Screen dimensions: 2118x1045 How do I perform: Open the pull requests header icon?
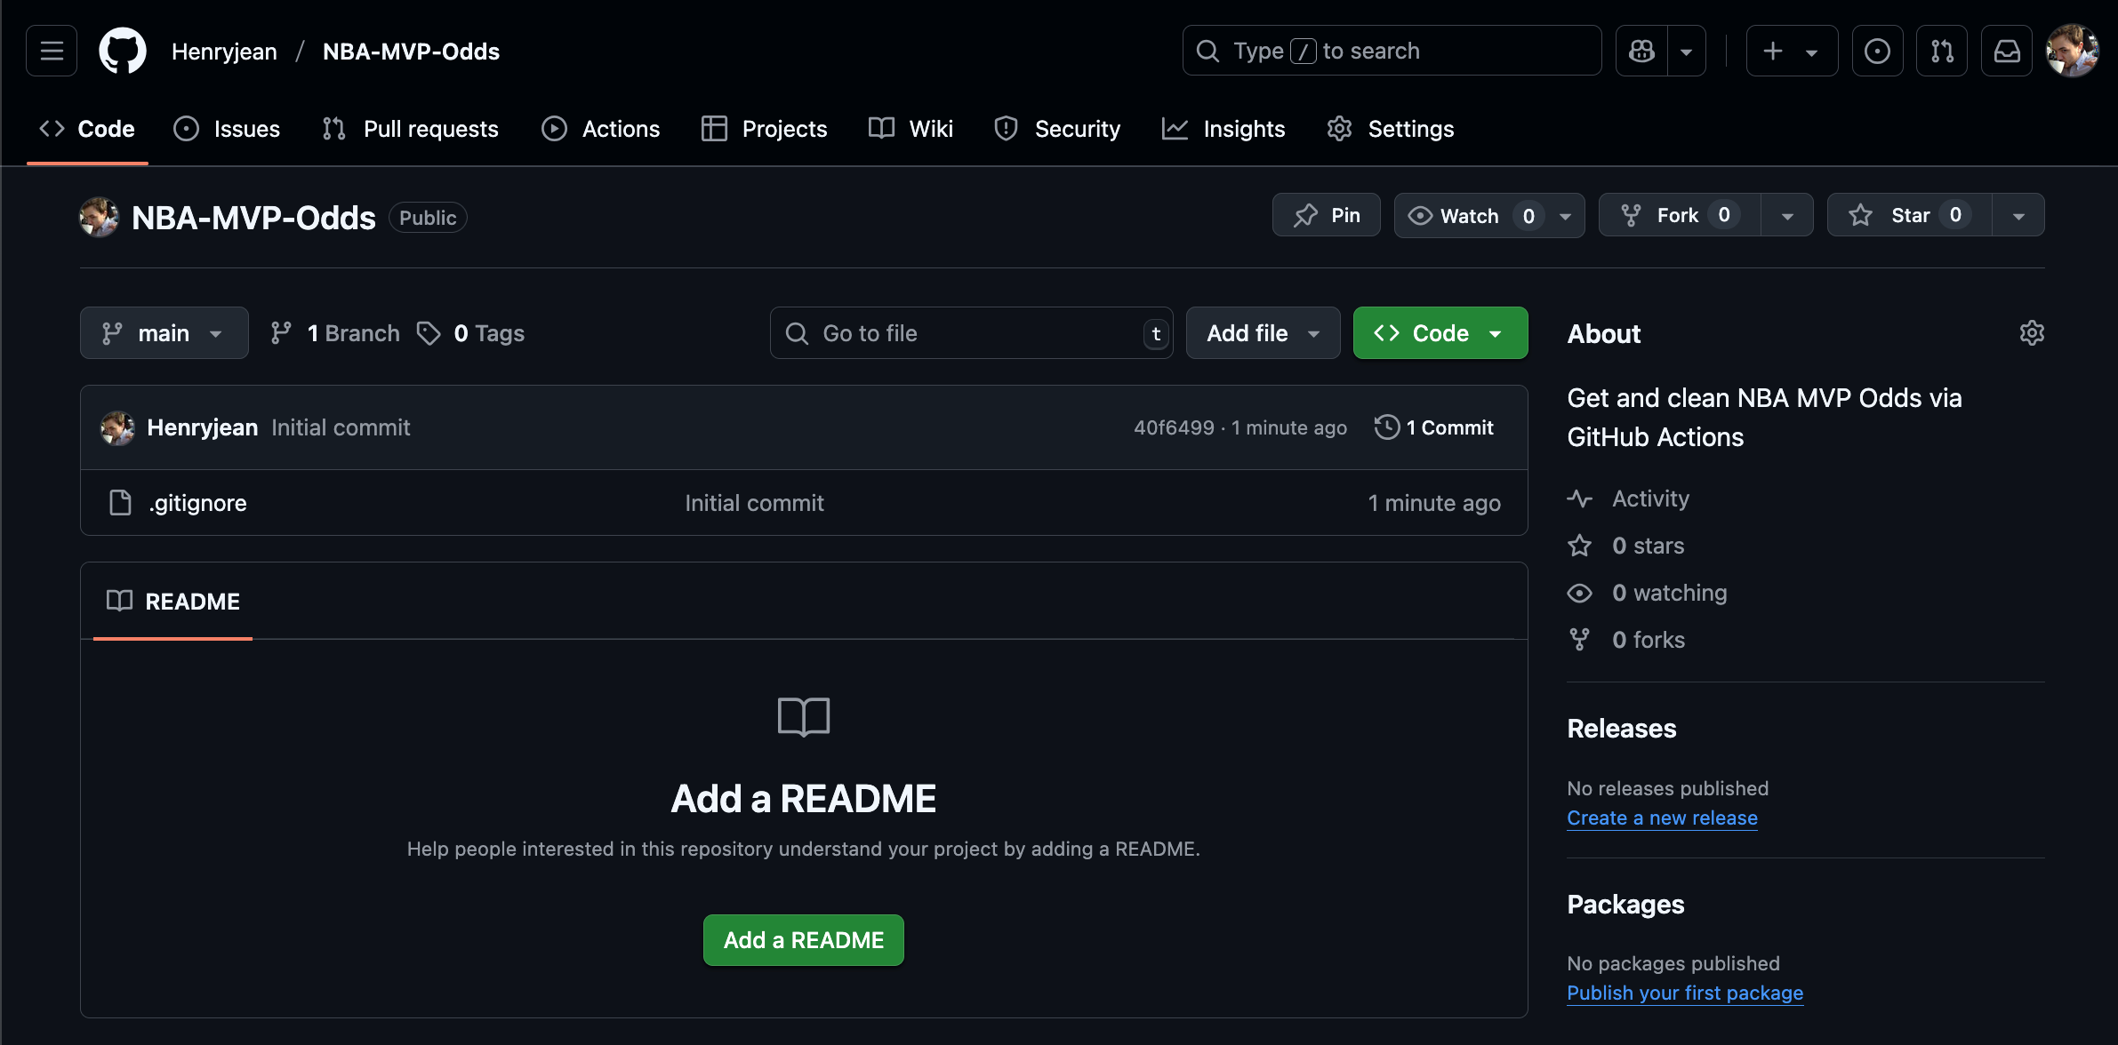click(x=1942, y=51)
